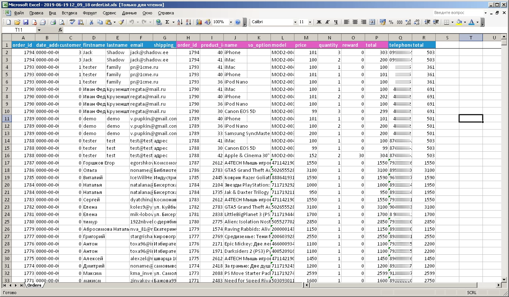The width and height of the screenshot is (509, 297).
Task: Click the Введите вопрос help box
Action: 458,13
